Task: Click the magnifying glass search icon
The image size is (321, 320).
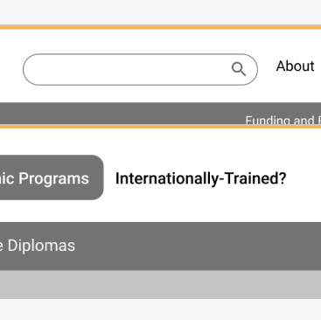Action: click(x=239, y=69)
